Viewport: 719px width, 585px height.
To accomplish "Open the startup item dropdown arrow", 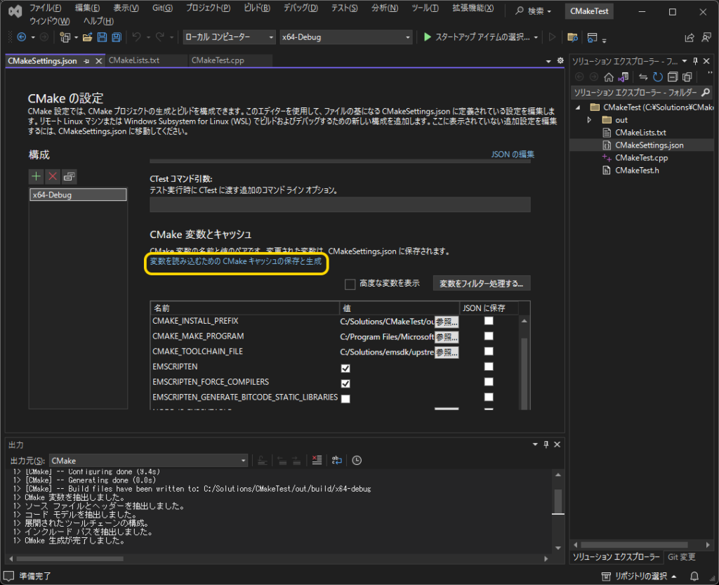I will coord(536,38).
